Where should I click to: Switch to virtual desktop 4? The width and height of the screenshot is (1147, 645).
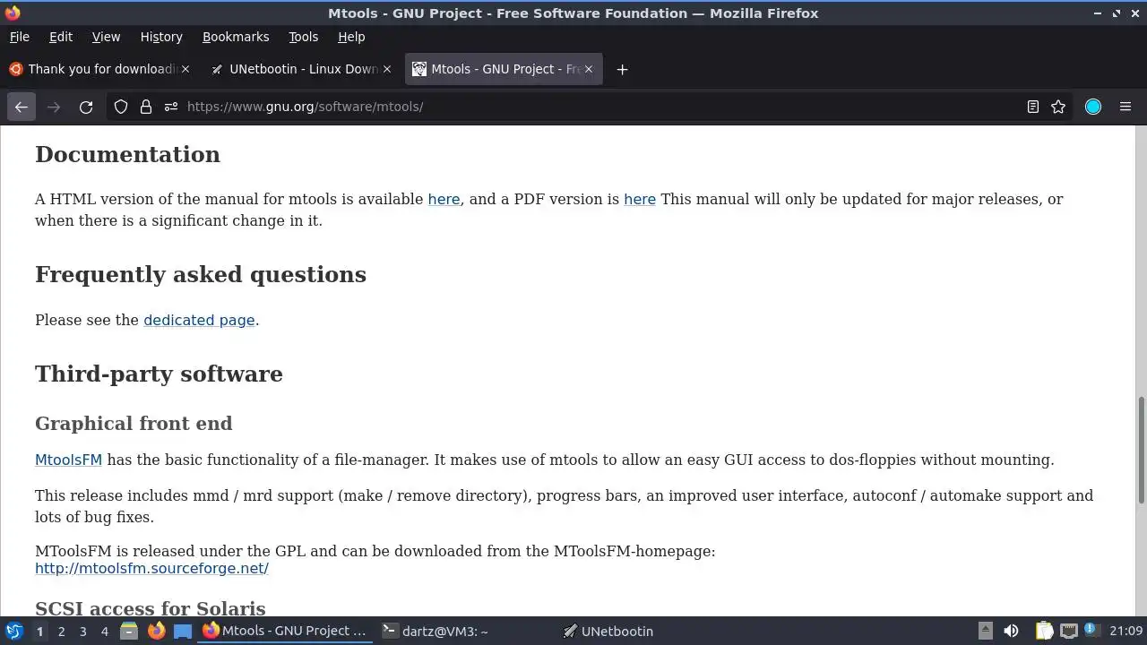[104, 631]
